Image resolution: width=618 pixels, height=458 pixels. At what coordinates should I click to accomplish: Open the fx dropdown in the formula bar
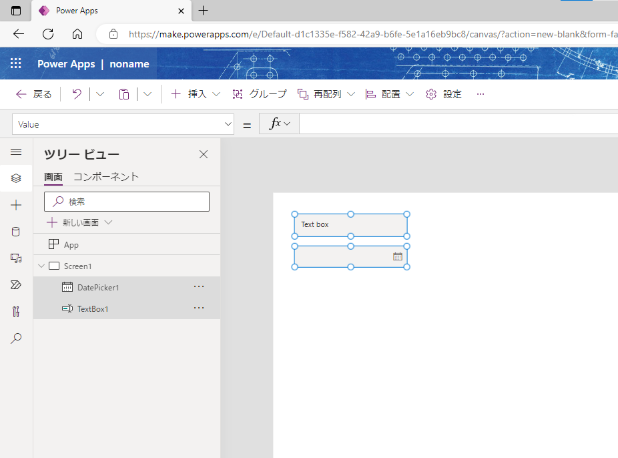(278, 124)
